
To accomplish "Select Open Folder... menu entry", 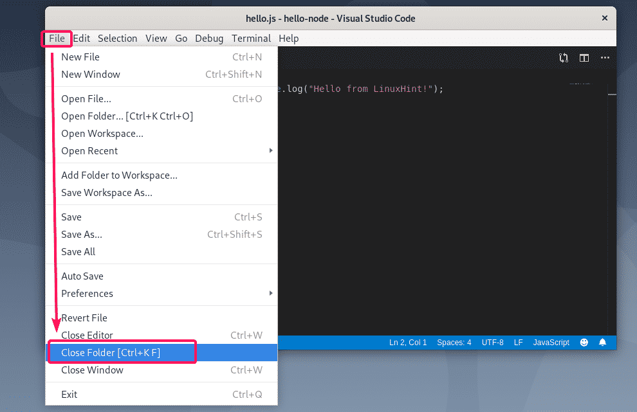I will (x=162, y=116).
